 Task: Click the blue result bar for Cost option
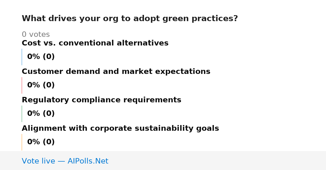22,57
